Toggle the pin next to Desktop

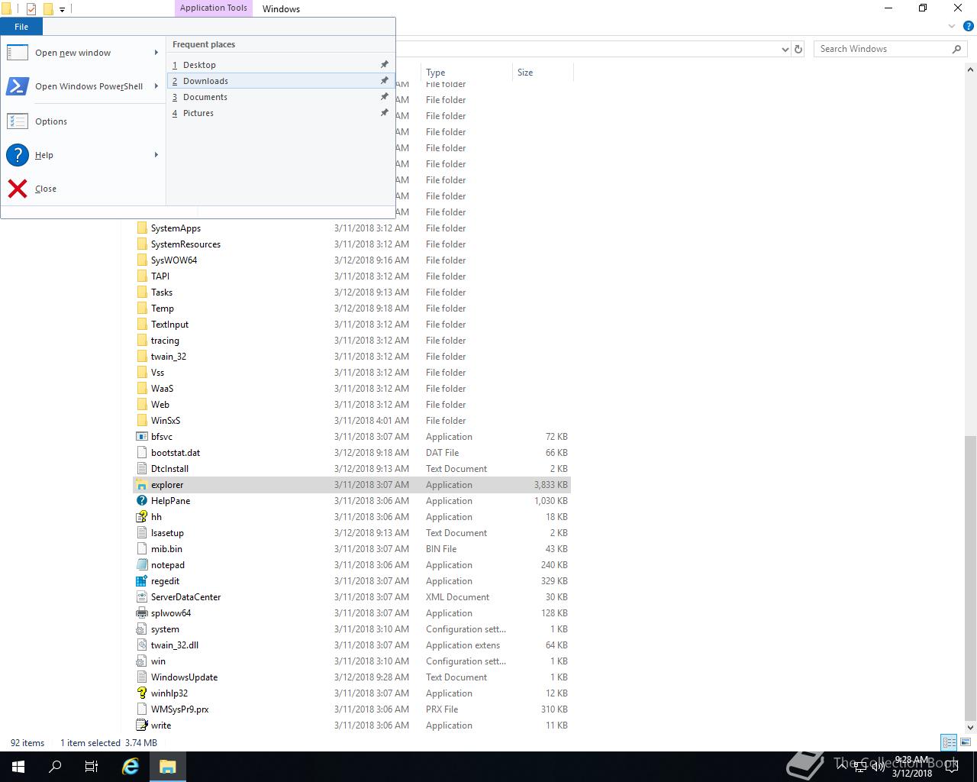point(385,65)
